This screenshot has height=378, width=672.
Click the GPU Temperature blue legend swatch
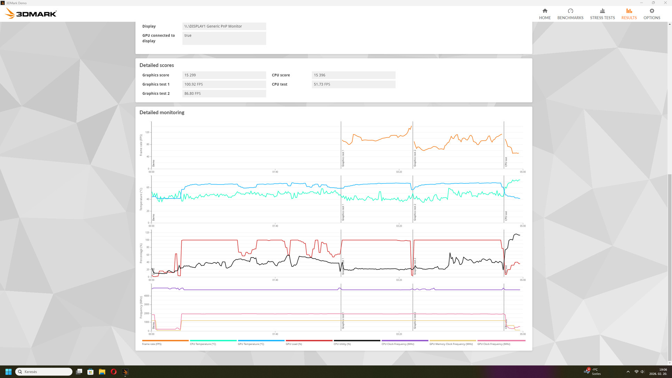click(x=261, y=340)
